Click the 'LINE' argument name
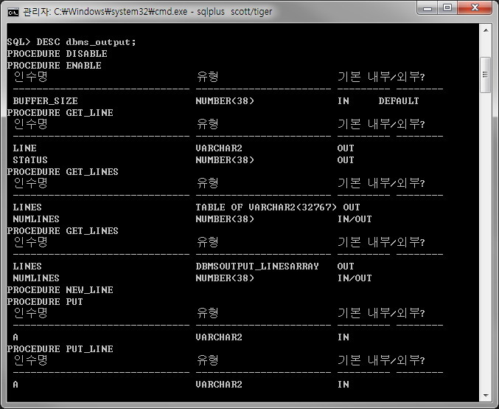Image resolution: width=499 pixels, height=409 pixels. point(24,148)
